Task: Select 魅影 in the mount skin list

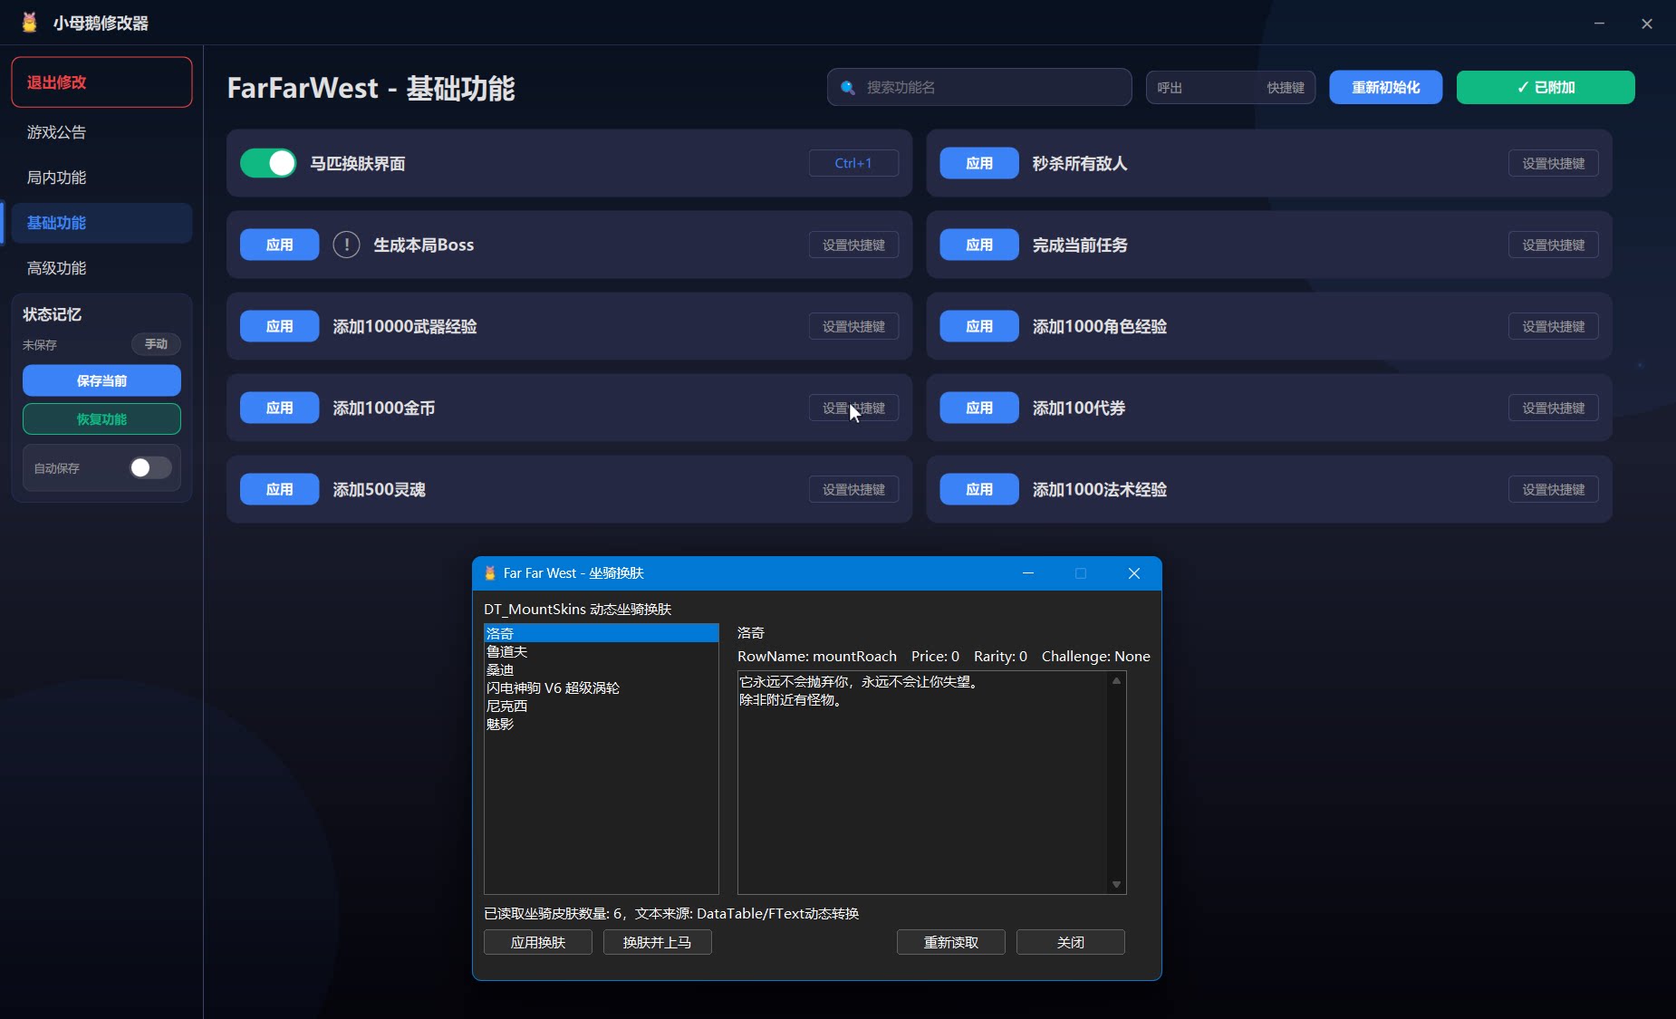Action: 602,724
